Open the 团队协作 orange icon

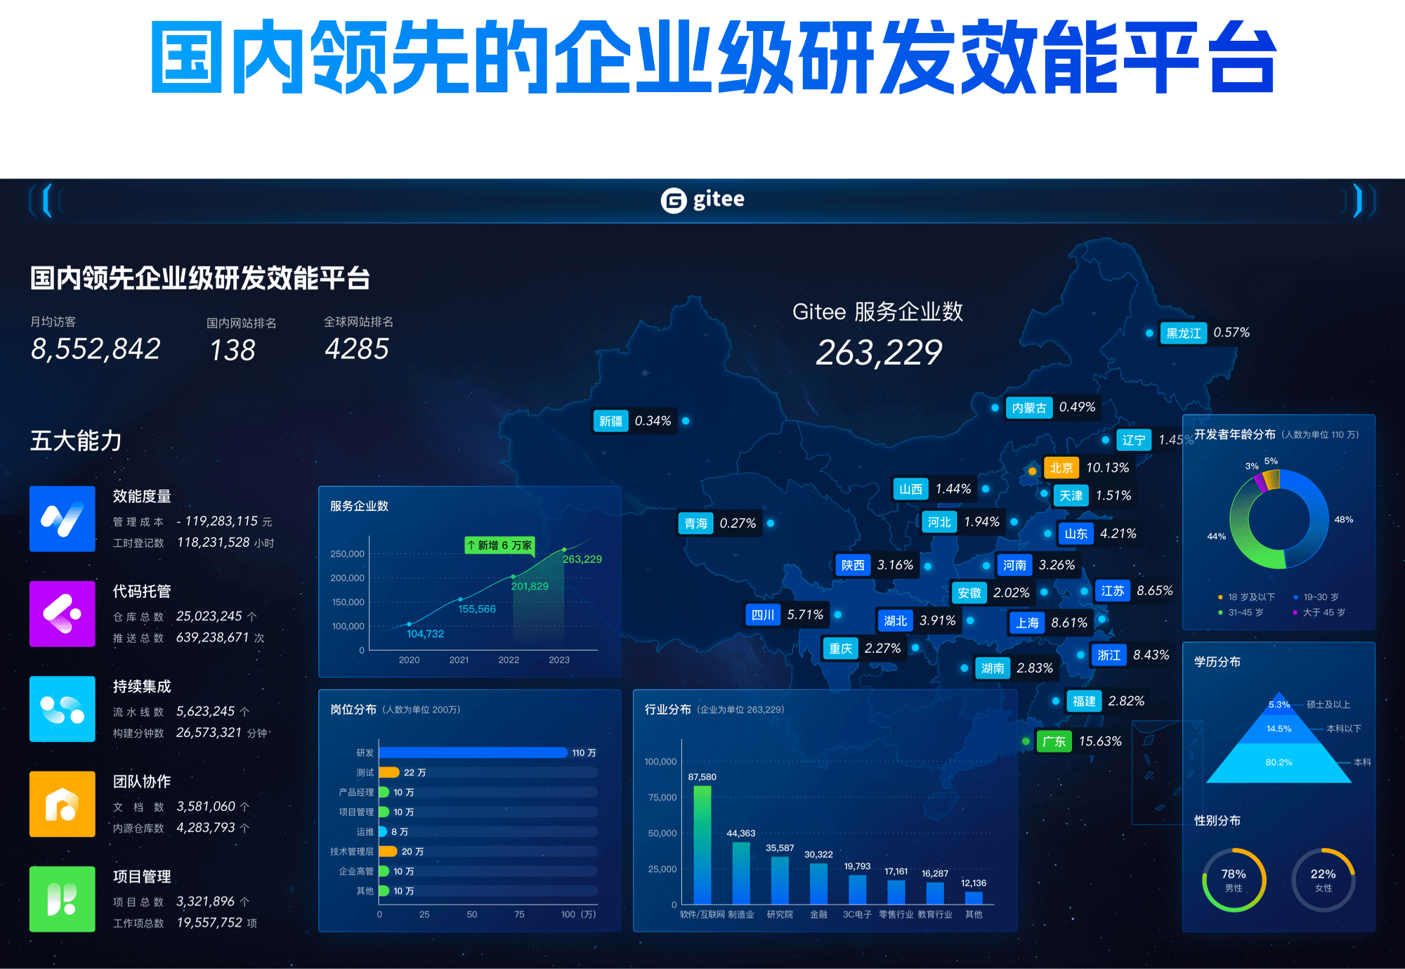pos(63,804)
